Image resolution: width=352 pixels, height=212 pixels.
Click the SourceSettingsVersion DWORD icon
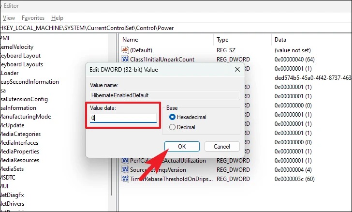125,169
